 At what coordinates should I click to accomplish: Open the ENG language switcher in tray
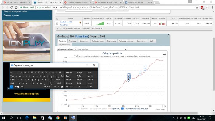pyautogui.click(x=193, y=118)
